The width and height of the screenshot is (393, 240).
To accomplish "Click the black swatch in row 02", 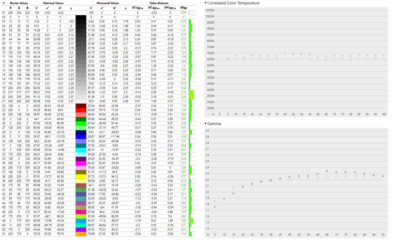I will pyautogui.click(x=81, y=17).
